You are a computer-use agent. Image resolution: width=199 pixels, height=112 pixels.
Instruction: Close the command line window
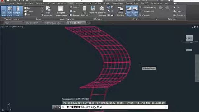(55, 107)
